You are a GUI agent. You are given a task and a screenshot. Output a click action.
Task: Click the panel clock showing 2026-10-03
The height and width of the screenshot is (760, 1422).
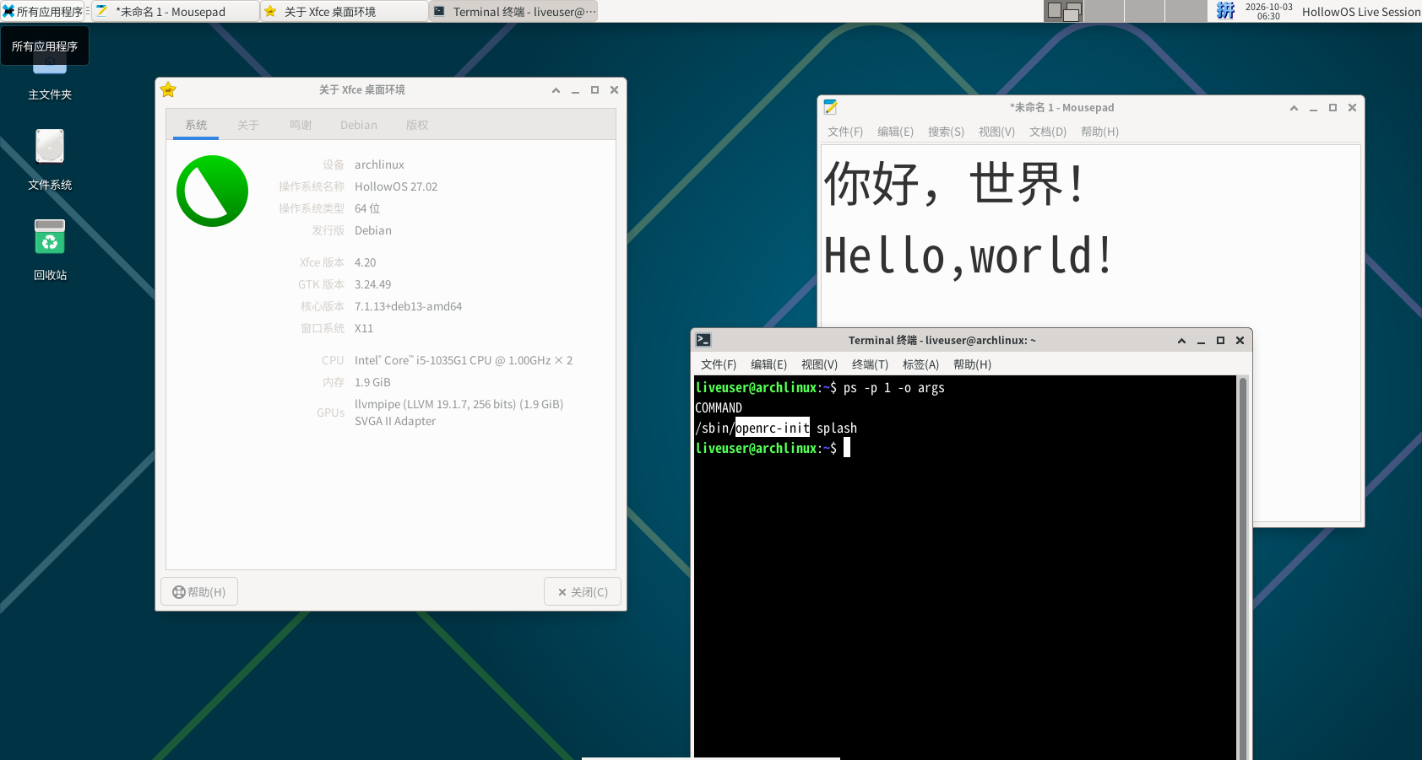click(x=1268, y=11)
